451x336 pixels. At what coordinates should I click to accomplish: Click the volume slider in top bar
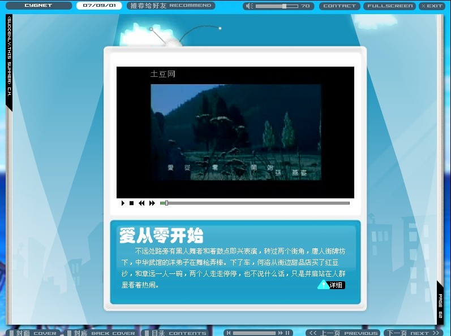(277, 6)
